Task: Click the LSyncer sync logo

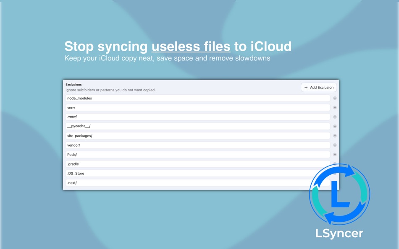Action: [x=339, y=195]
